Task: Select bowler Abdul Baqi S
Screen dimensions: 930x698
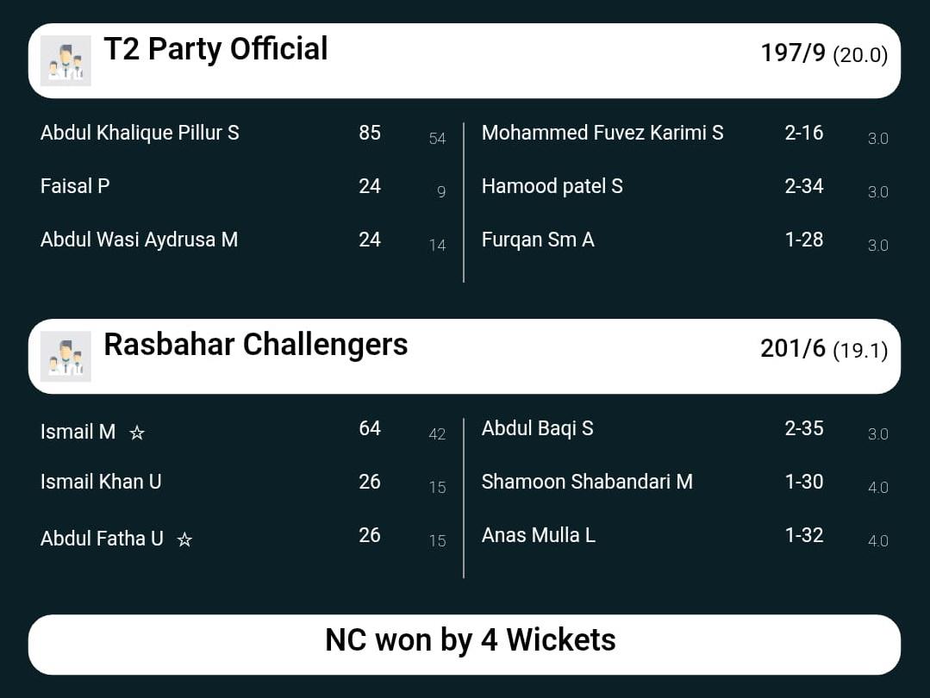Action: click(537, 428)
